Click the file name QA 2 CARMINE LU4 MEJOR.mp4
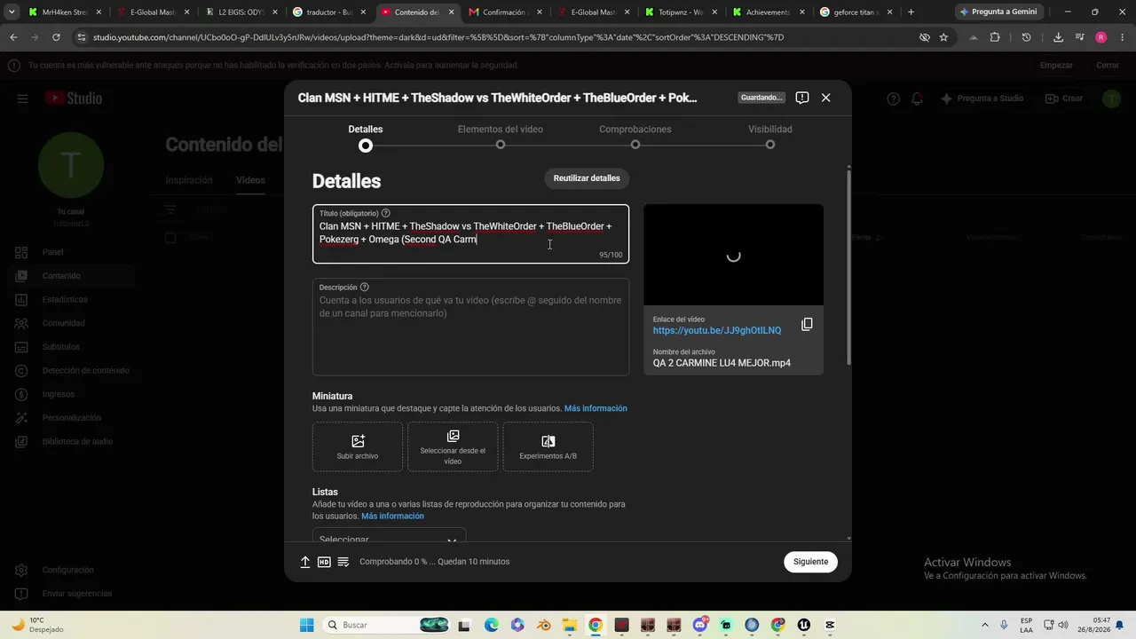Screen dimensions: 1136x639 (x=722, y=363)
